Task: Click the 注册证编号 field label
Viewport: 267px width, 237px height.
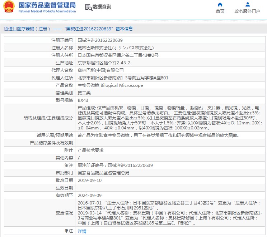Action: pyautogui.click(x=62, y=40)
